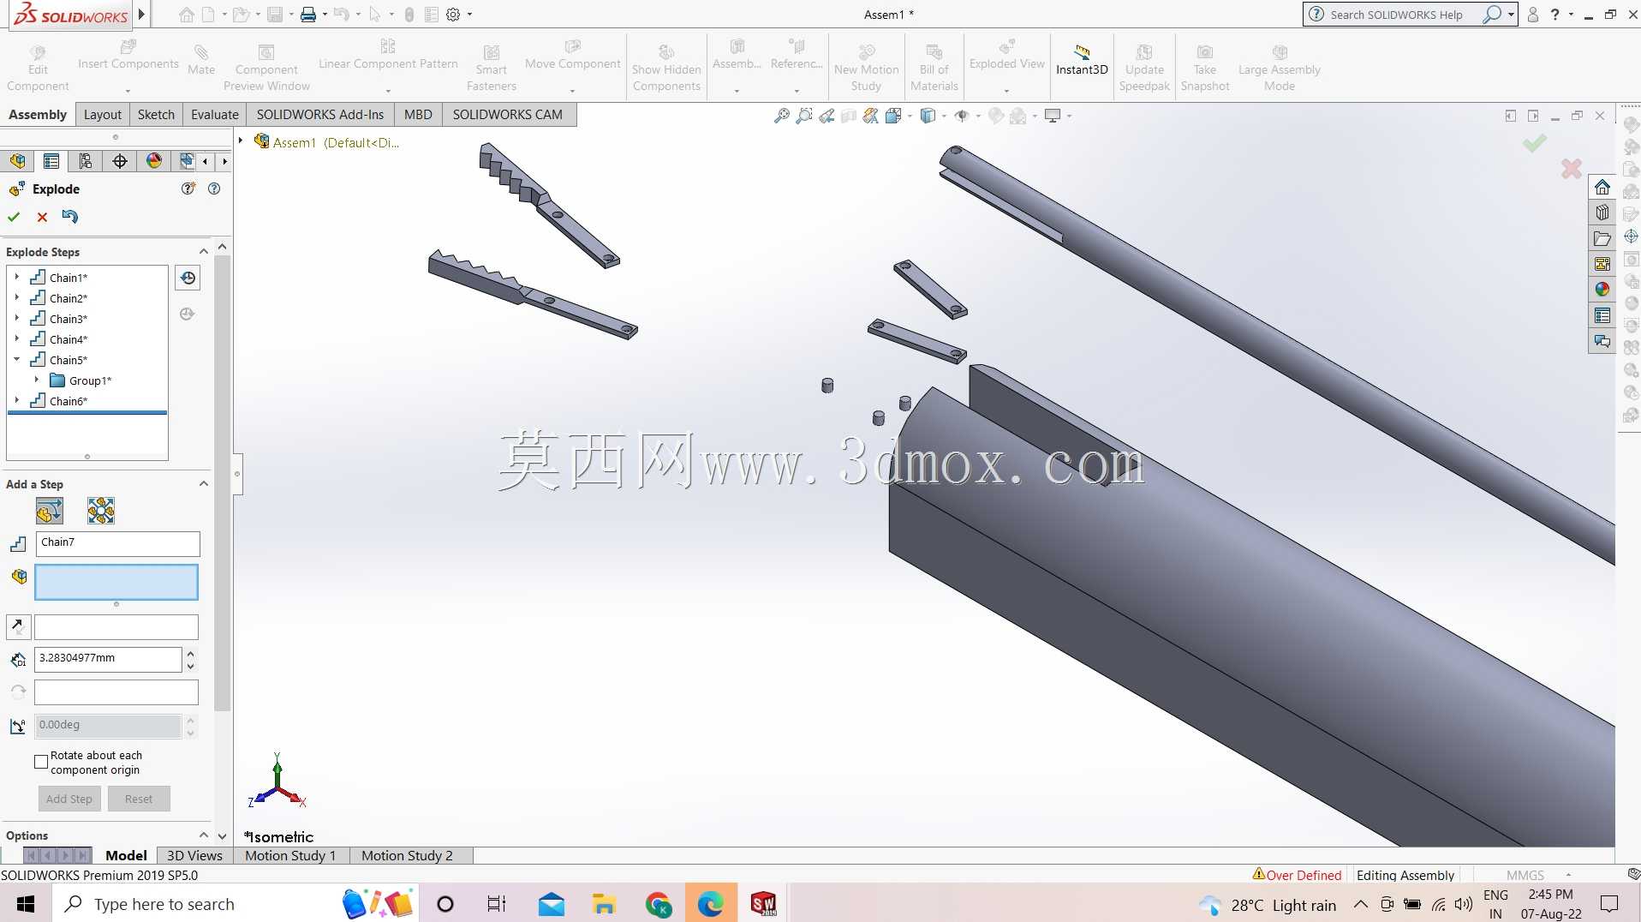Click the MMGS unit system in status bar
Viewport: 1641px width, 922px height.
[1525, 875]
